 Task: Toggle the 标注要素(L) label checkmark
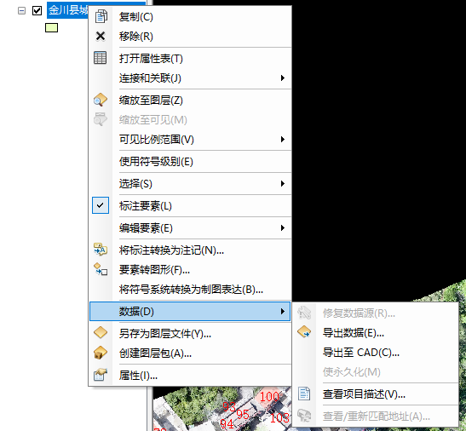click(x=101, y=205)
